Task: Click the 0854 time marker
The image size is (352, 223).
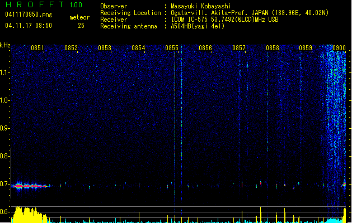Action: tap(138, 48)
